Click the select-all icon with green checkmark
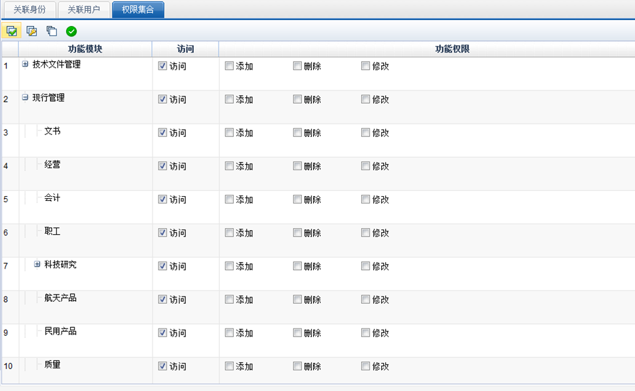The width and height of the screenshot is (635, 391). pos(12,31)
